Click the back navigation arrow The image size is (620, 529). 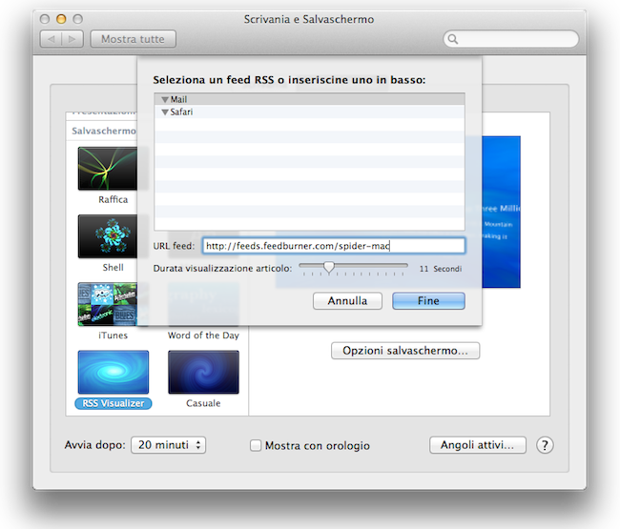coord(52,39)
